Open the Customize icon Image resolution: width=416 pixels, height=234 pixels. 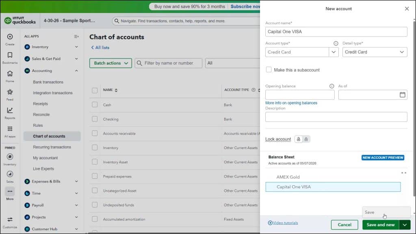pos(10,219)
